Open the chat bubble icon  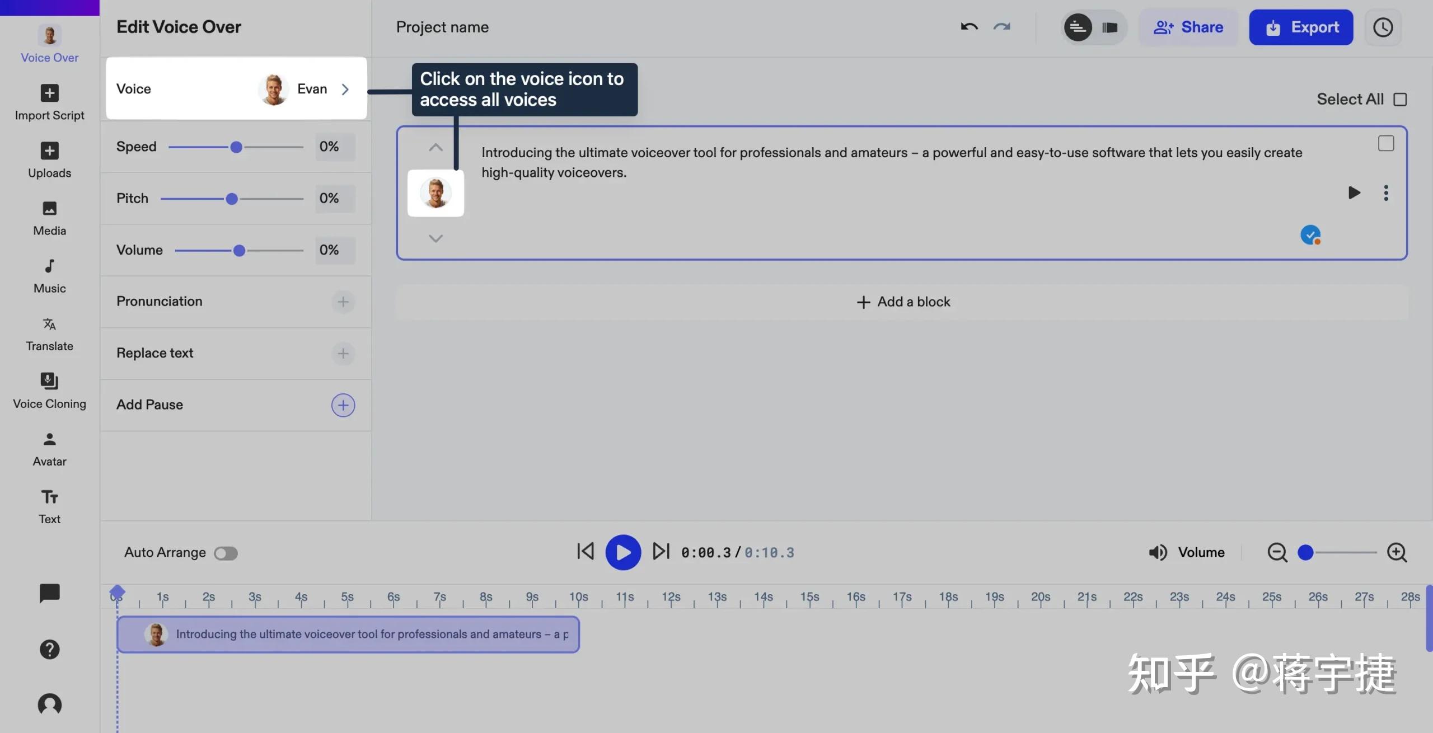(x=49, y=593)
